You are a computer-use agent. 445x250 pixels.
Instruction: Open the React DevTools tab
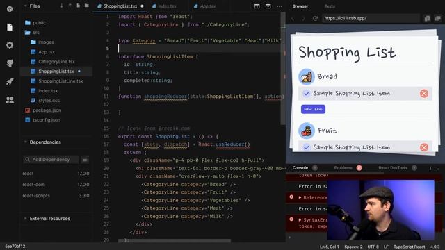393,168
